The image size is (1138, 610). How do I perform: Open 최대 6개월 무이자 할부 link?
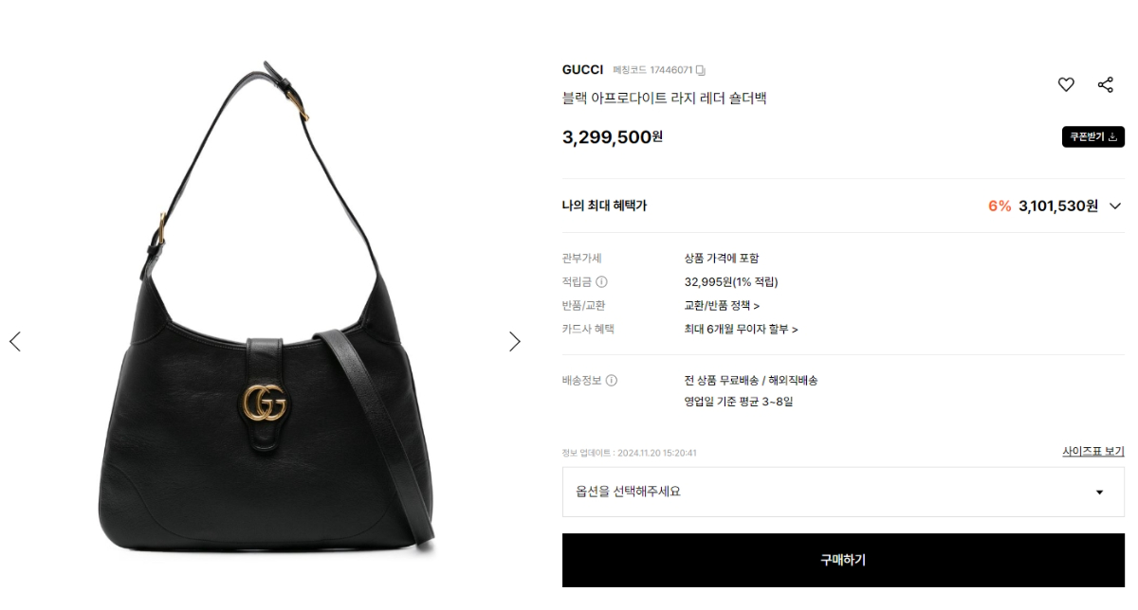pyautogui.click(x=741, y=329)
